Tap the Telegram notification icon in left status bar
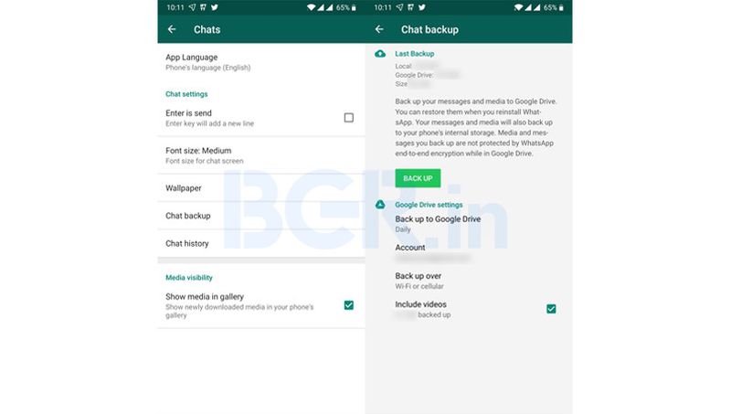 point(192,7)
